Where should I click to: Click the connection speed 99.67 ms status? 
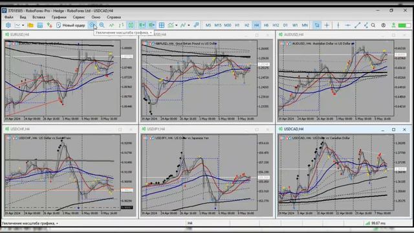click(375, 223)
